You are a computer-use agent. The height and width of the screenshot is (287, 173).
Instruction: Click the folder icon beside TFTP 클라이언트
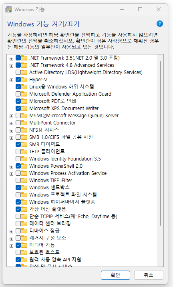pos(24,152)
